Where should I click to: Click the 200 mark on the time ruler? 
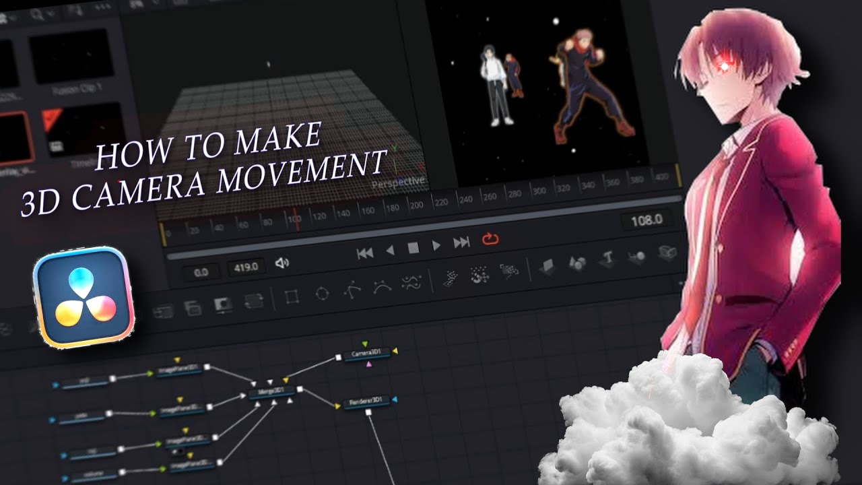click(416, 205)
